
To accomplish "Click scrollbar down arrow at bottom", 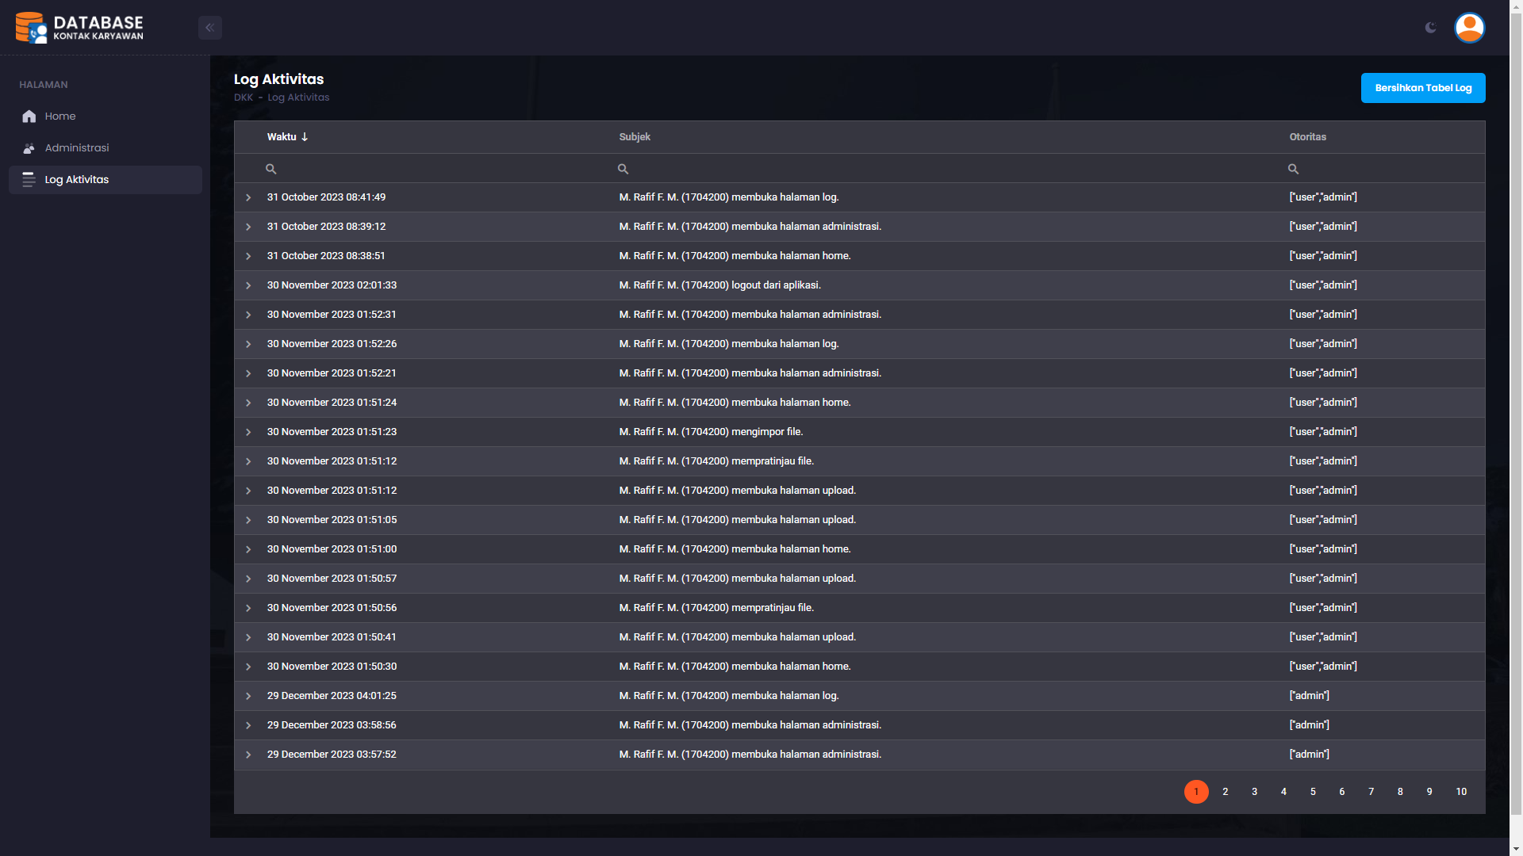I will point(1516,850).
